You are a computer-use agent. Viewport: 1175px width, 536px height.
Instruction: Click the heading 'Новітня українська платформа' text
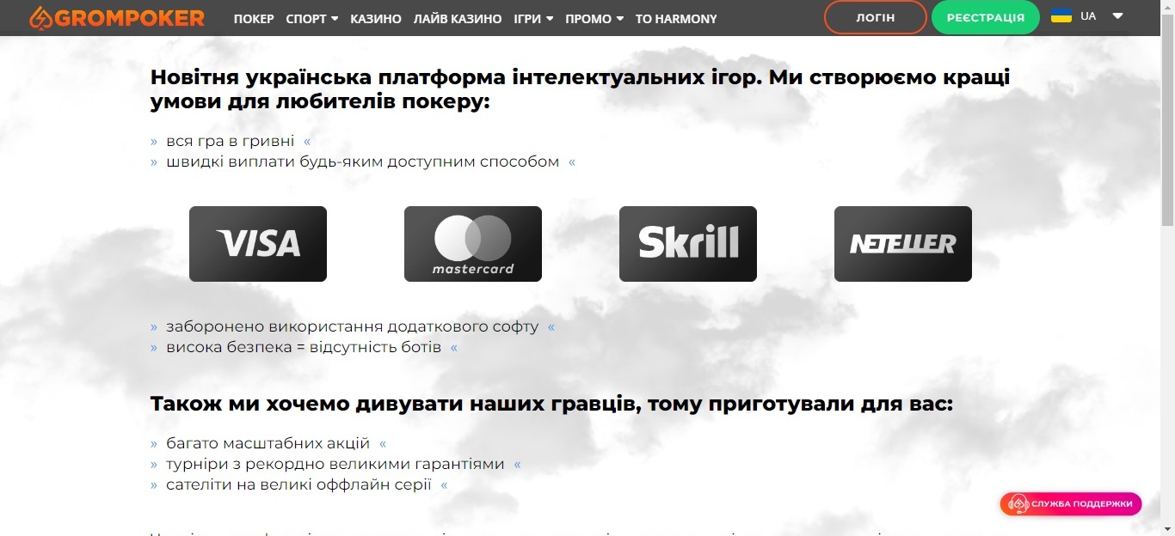tap(580, 89)
